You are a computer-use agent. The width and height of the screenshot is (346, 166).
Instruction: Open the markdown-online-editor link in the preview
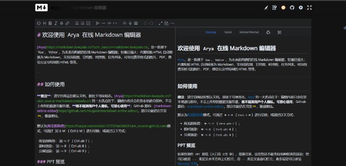point(205,106)
